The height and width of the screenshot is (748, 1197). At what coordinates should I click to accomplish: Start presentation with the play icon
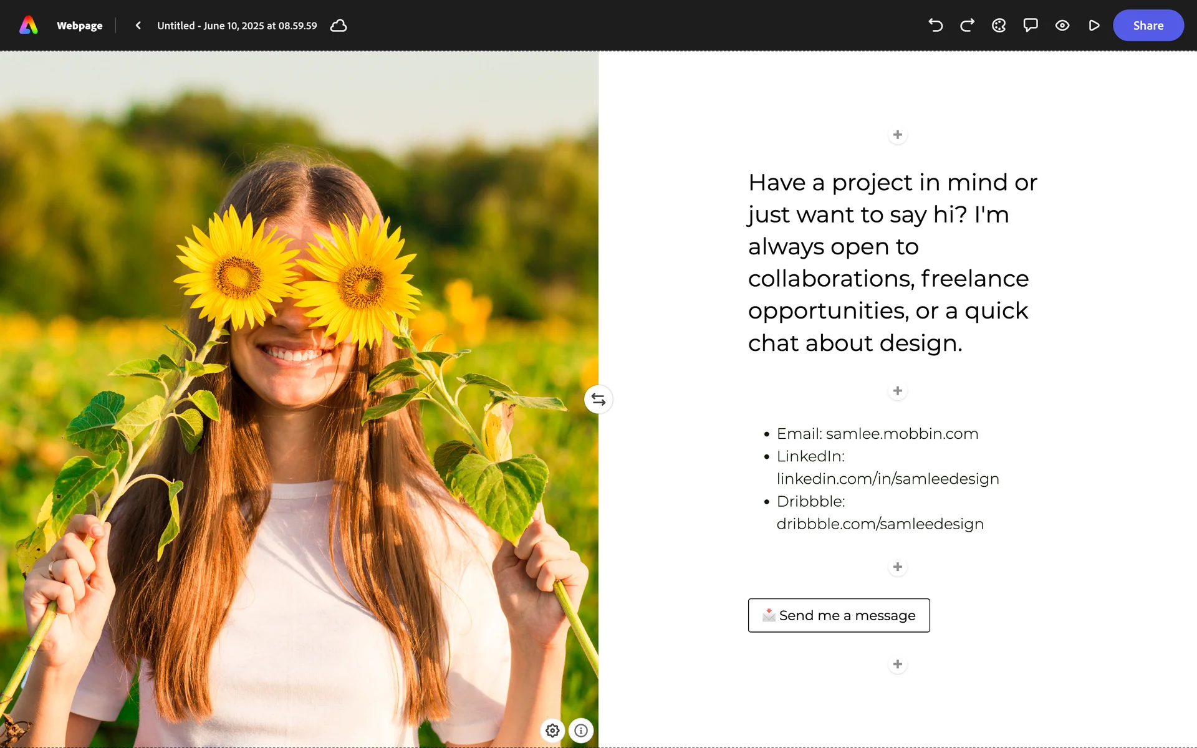pyautogui.click(x=1094, y=26)
